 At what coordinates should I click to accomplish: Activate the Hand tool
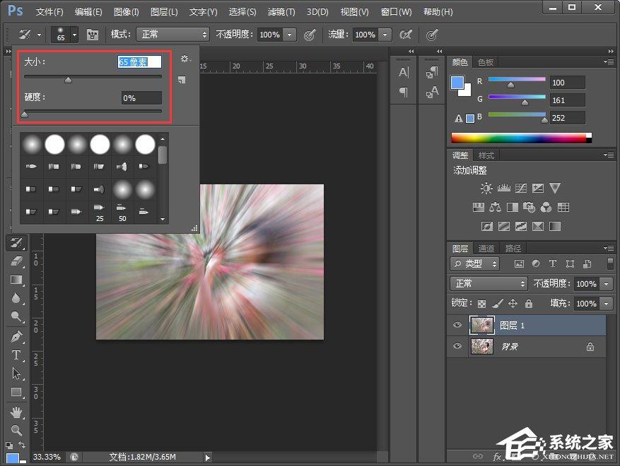click(16, 412)
